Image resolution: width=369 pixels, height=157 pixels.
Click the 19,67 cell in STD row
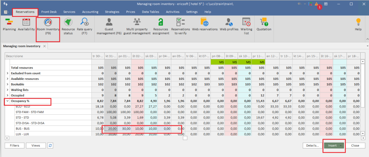pyautogui.click(x=258, y=117)
